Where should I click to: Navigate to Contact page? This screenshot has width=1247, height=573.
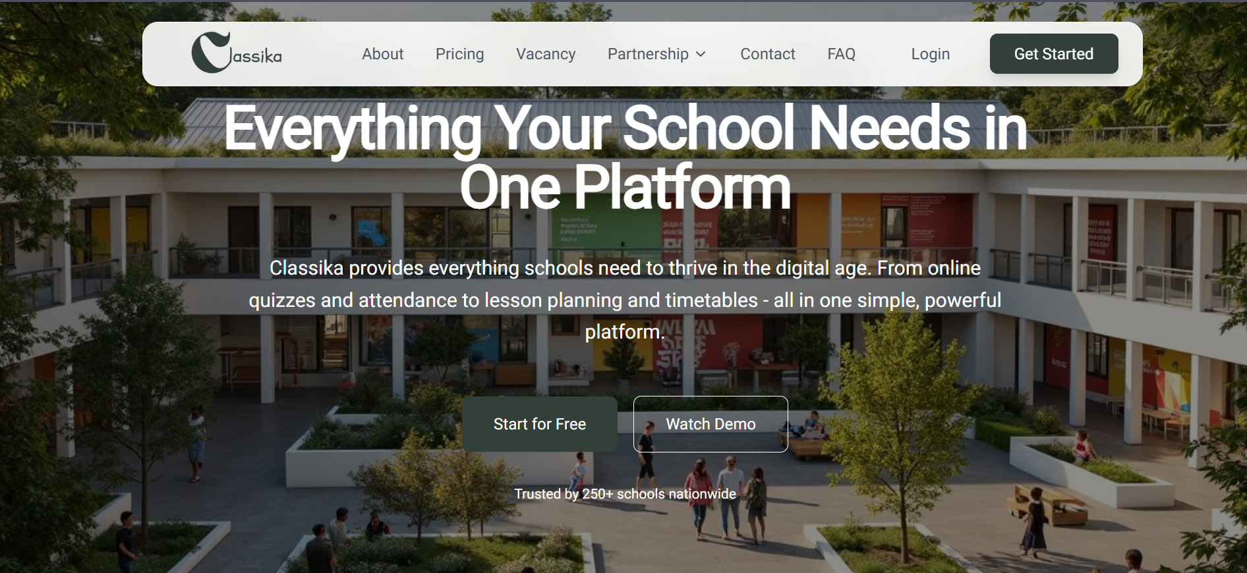[x=768, y=54]
